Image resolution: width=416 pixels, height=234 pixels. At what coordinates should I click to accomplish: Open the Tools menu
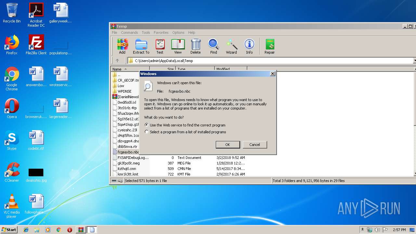point(146,32)
